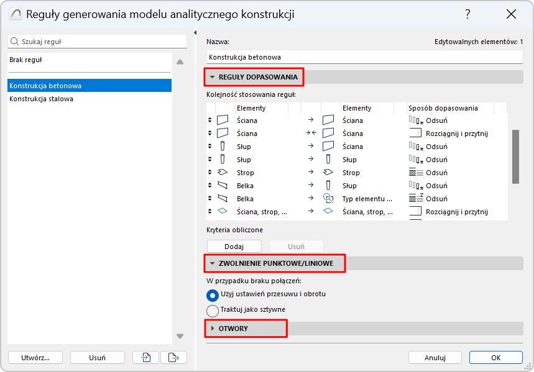
Task: Click the Typ elementu ... cell
Action: [x=367, y=199]
